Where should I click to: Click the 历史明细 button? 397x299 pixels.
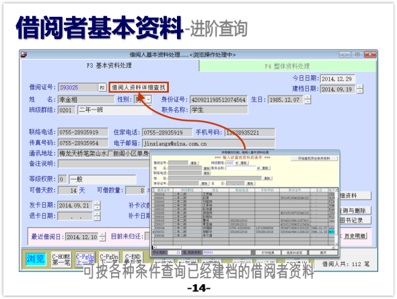pyautogui.click(x=355, y=236)
